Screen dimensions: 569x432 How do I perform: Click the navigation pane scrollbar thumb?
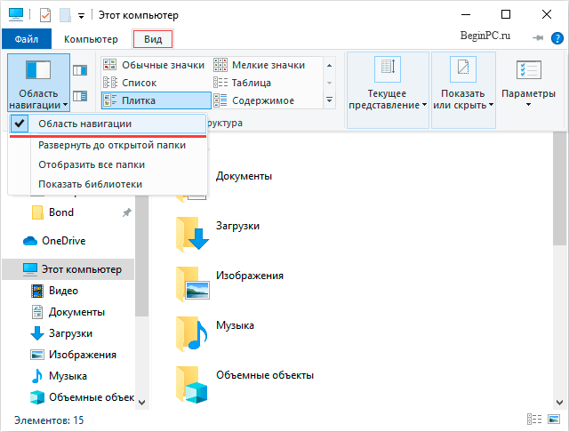point(142,256)
